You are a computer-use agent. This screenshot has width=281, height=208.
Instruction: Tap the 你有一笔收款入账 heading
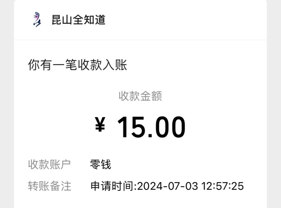click(77, 65)
